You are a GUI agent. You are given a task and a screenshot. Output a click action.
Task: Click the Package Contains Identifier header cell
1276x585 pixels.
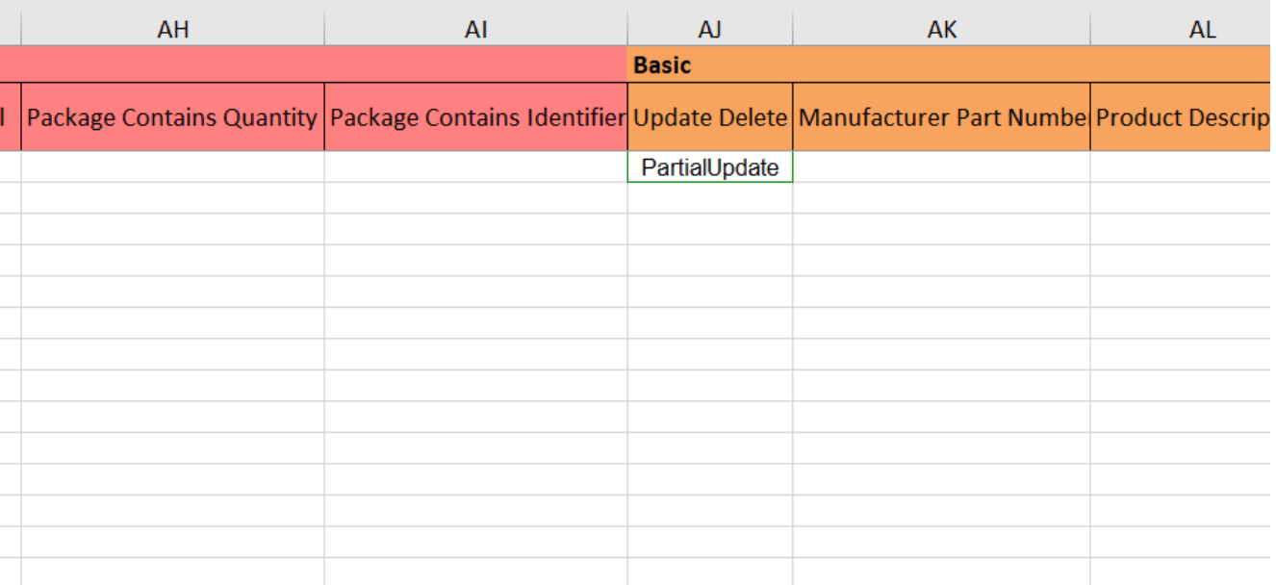click(x=475, y=117)
